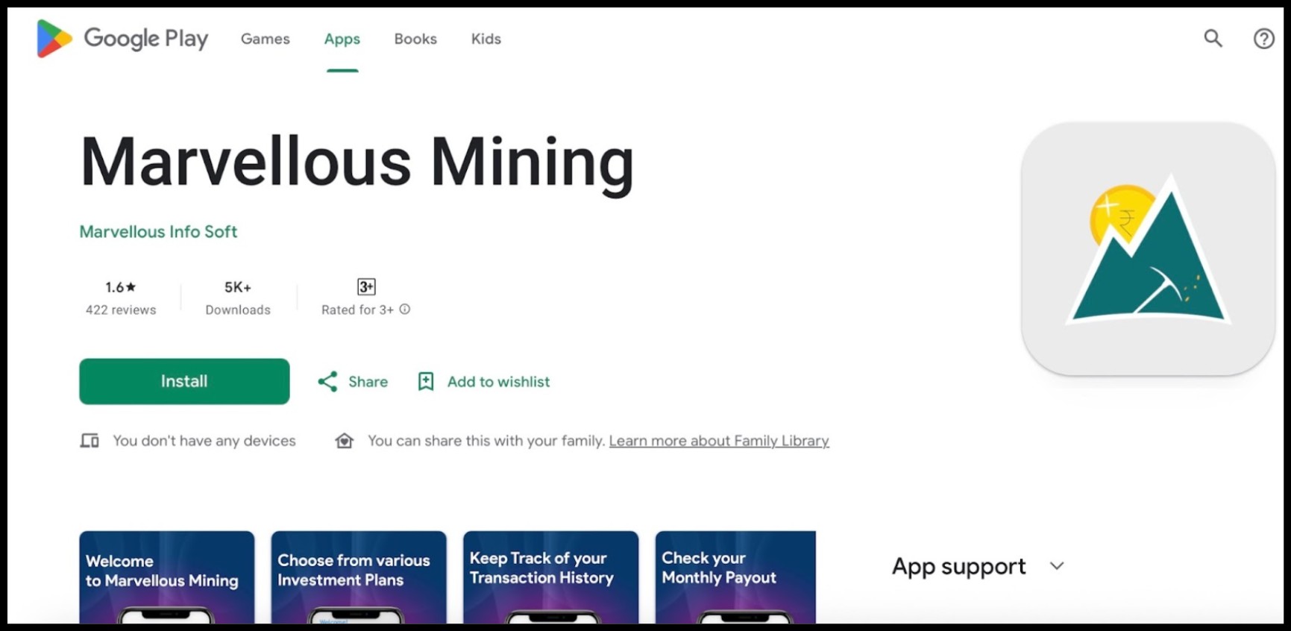The width and height of the screenshot is (1291, 631).
Task: Click the Marvellous Mining app icon
Action: tap(1149, 249)
